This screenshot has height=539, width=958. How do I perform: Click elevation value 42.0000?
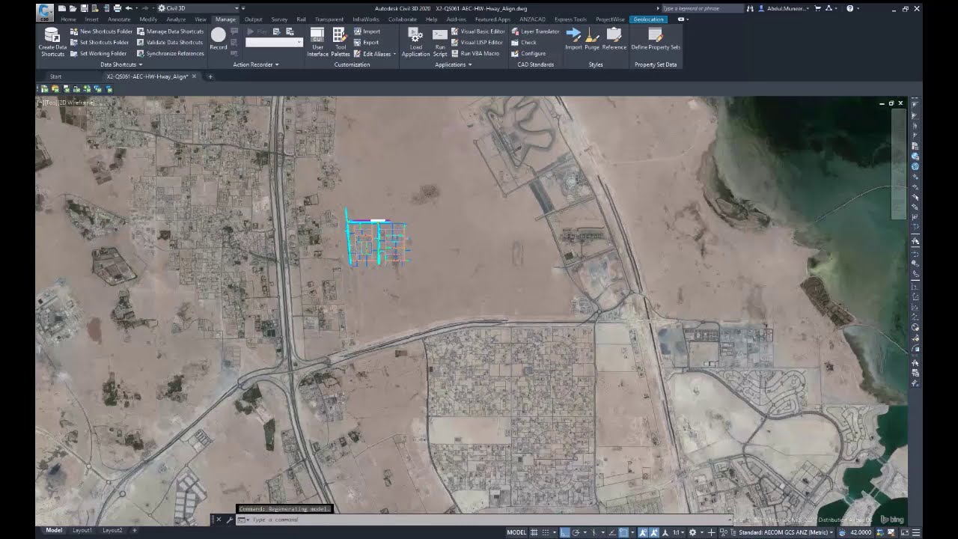pyautogui.click(x=861, y=532)
